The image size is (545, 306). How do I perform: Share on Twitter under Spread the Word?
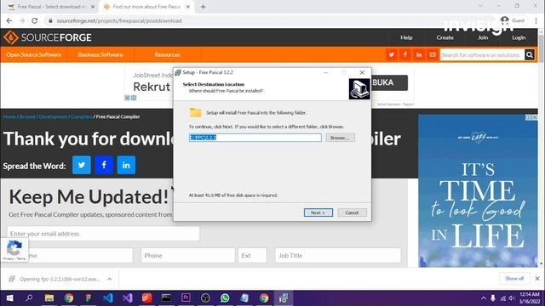(x=82, y=165)
